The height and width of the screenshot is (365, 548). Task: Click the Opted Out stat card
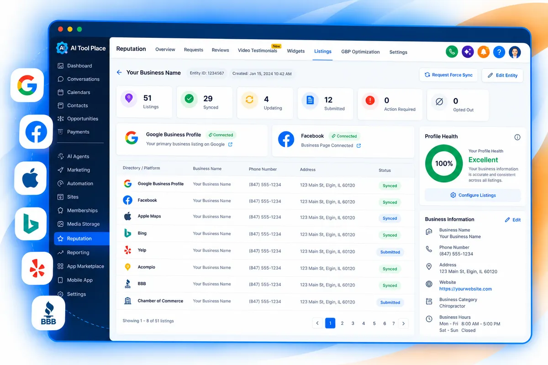[458, 105]
